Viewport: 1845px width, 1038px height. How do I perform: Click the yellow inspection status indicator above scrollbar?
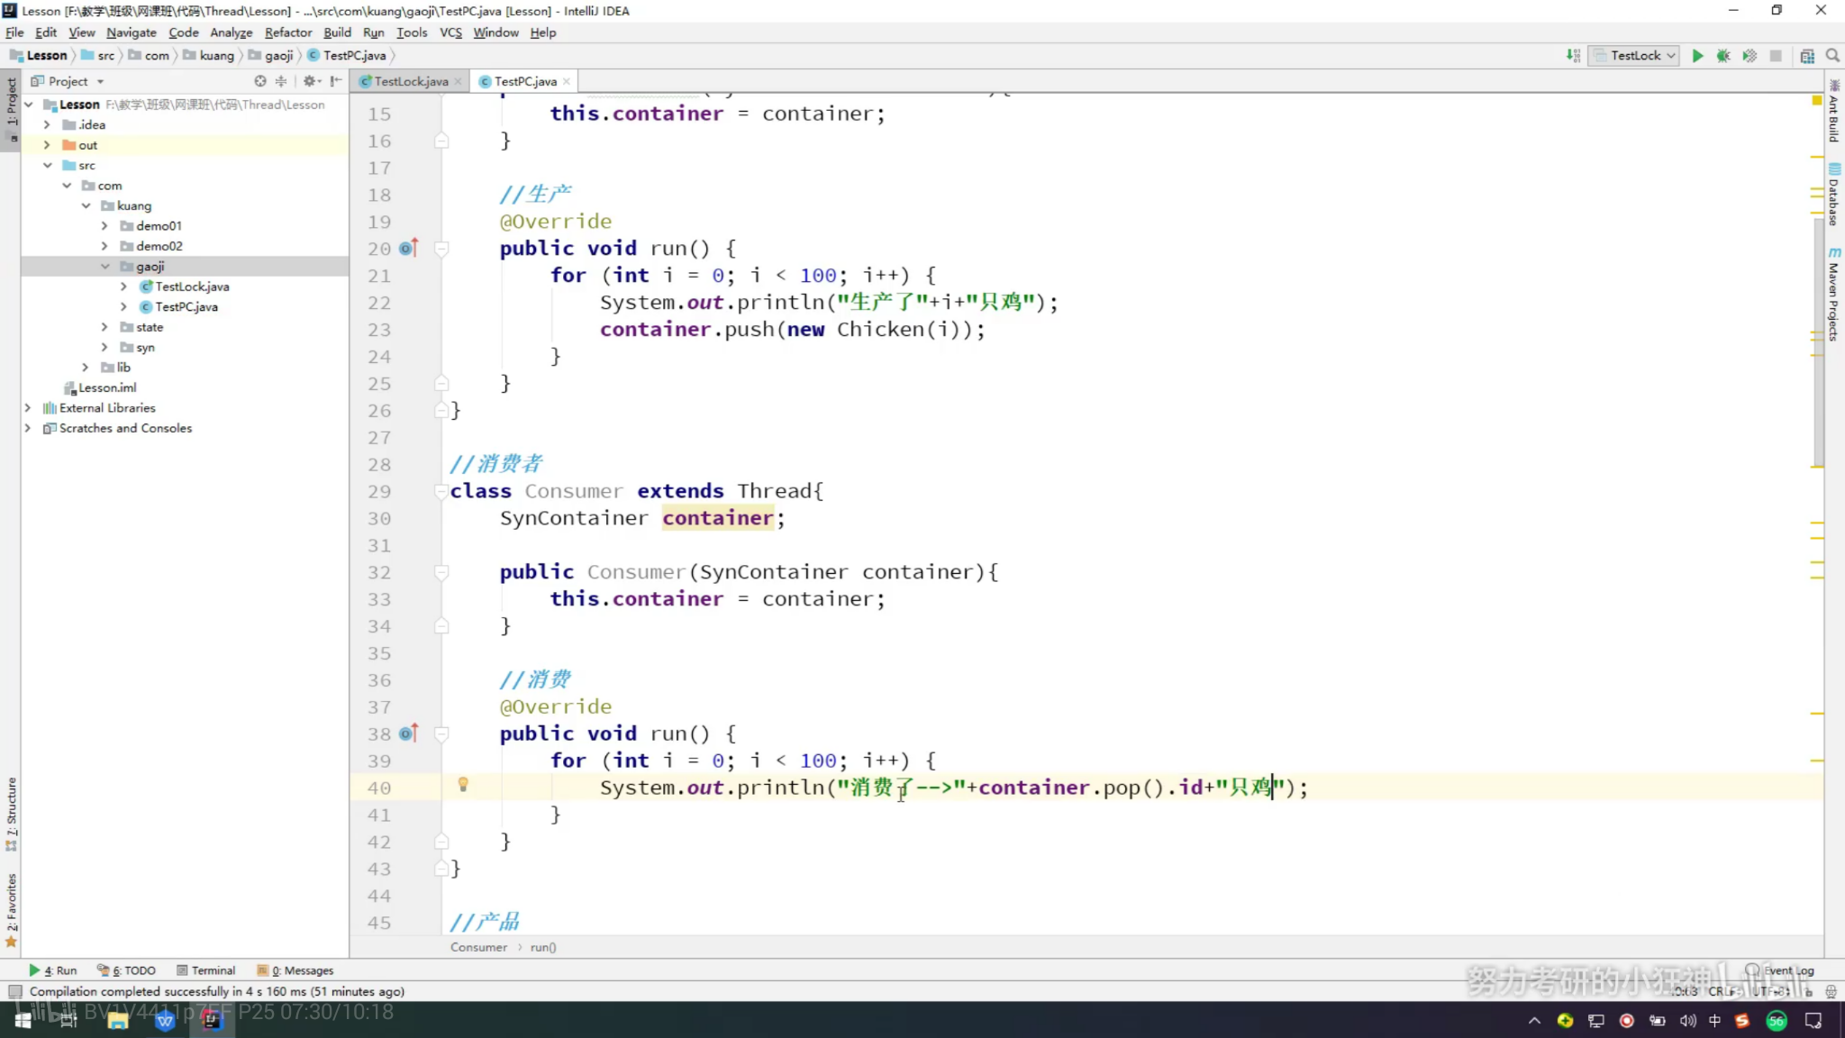[1817, 100]
